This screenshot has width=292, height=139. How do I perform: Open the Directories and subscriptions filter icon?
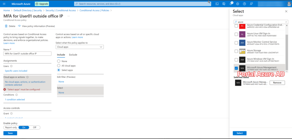[224, 4]
